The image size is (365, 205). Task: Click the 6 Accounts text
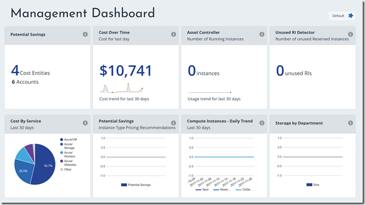(x=25, y=82)
